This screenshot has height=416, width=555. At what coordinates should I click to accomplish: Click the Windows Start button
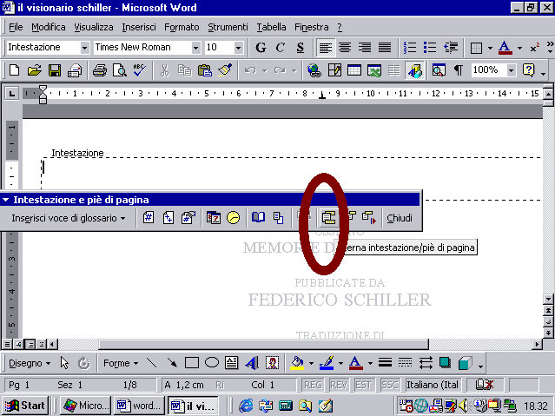coord(25,406)
